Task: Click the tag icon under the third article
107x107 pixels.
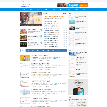Action: [45, 78]
